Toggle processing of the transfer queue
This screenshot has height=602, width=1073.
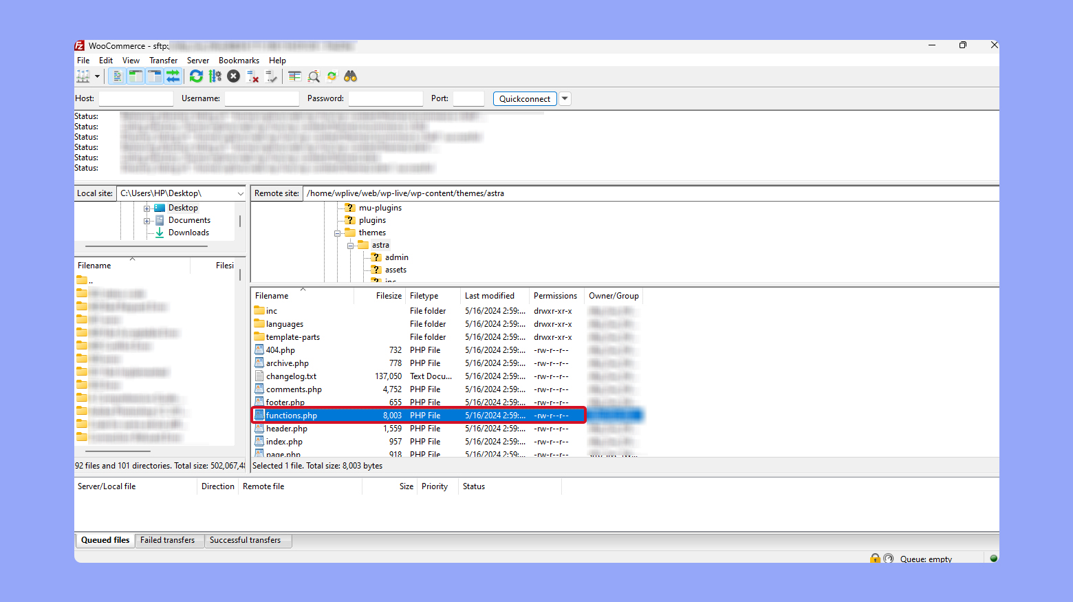point(215,76)
